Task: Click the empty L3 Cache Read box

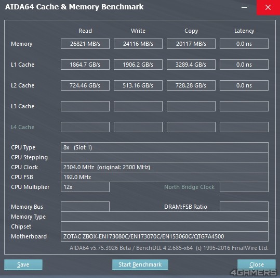Action: point(85,106)
